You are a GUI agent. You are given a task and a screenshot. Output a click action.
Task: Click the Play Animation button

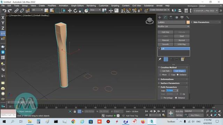click(155, 111)
